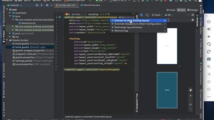
Task: Click the orientation for preview icon
Action: coord(147,15)
